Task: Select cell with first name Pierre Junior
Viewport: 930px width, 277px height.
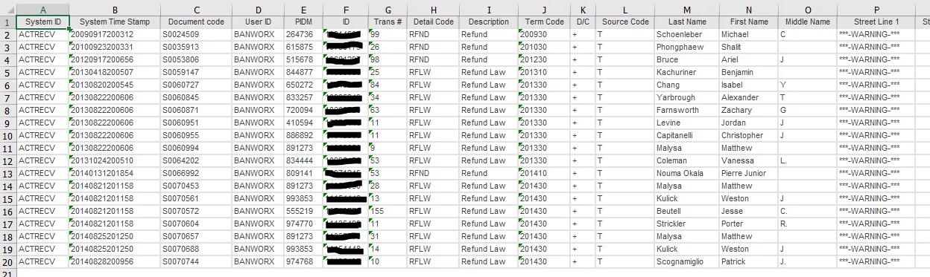Action: click(749, 173)
